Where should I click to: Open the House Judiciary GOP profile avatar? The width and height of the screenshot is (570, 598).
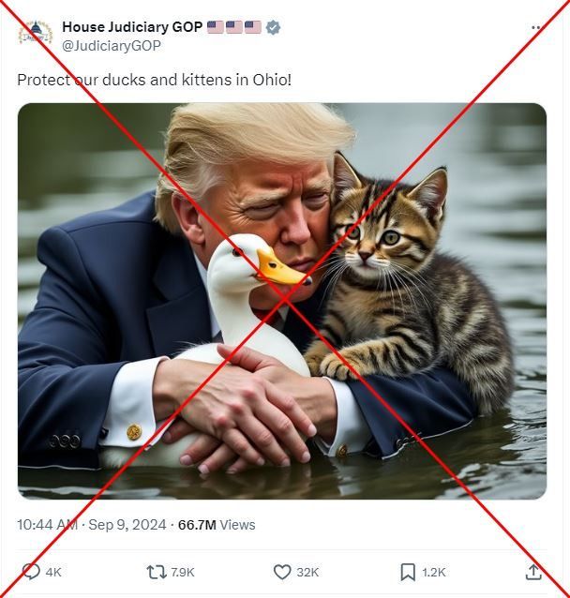35,33
